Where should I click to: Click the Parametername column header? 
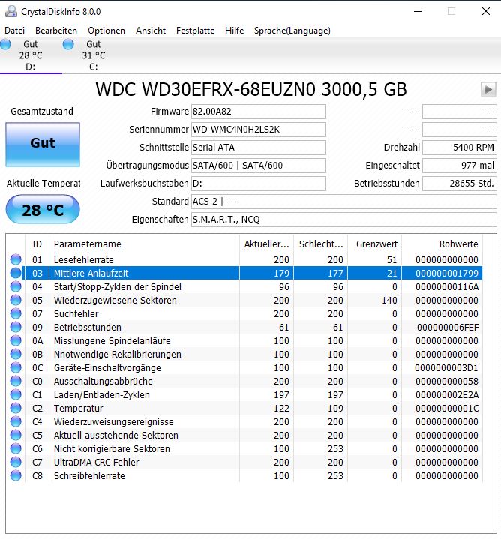tap(144, 244)
